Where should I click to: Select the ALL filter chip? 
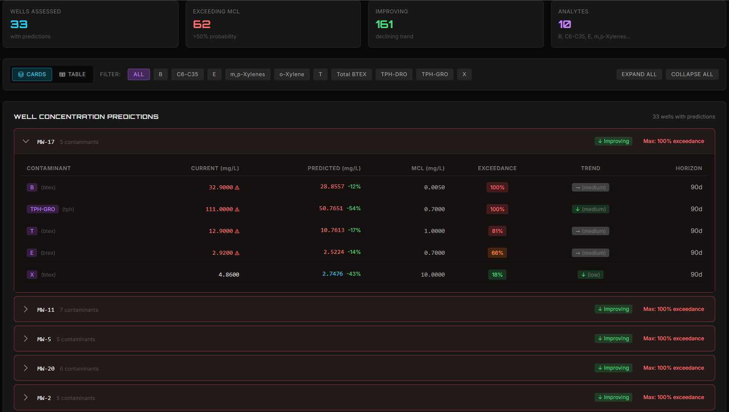click(138, 74)
